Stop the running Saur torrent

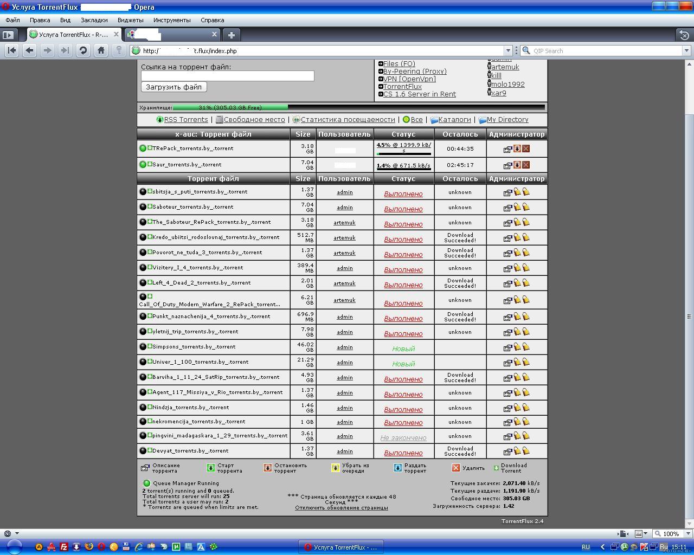tap(517, 165)
